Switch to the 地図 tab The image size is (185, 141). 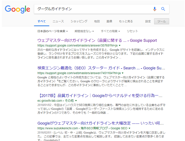point(97,21)
